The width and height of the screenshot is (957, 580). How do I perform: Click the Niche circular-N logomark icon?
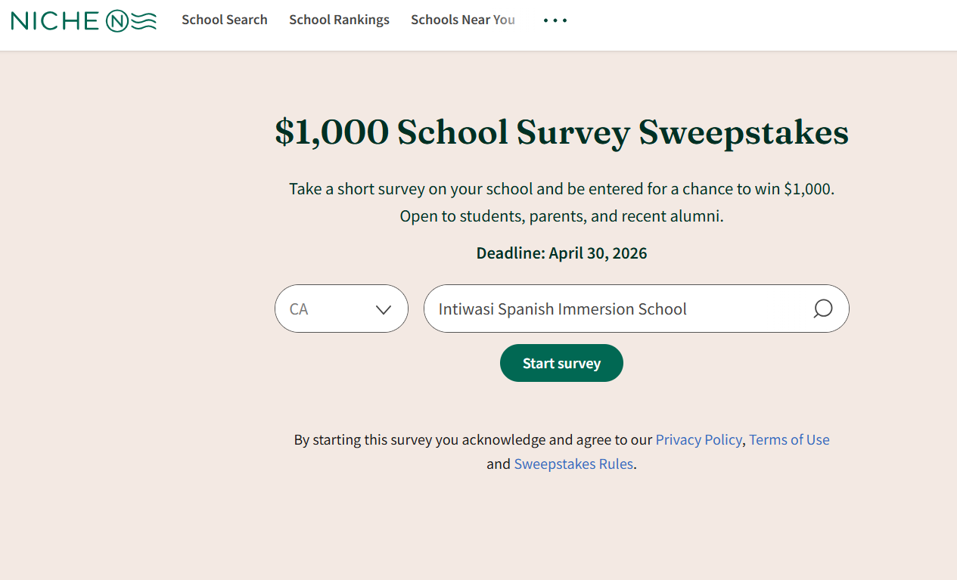[x=118, y=20]
